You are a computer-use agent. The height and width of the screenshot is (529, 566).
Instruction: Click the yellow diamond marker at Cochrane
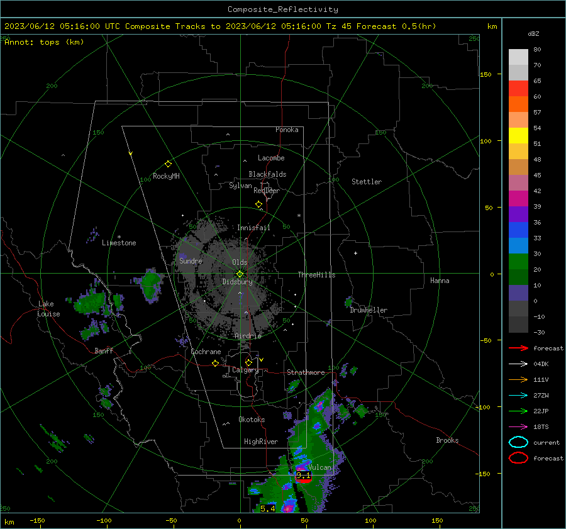point(215,364)
